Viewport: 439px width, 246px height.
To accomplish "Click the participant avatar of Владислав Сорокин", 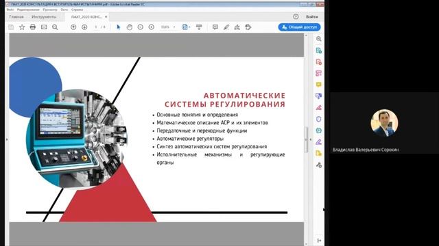I will tap(384, 123).
